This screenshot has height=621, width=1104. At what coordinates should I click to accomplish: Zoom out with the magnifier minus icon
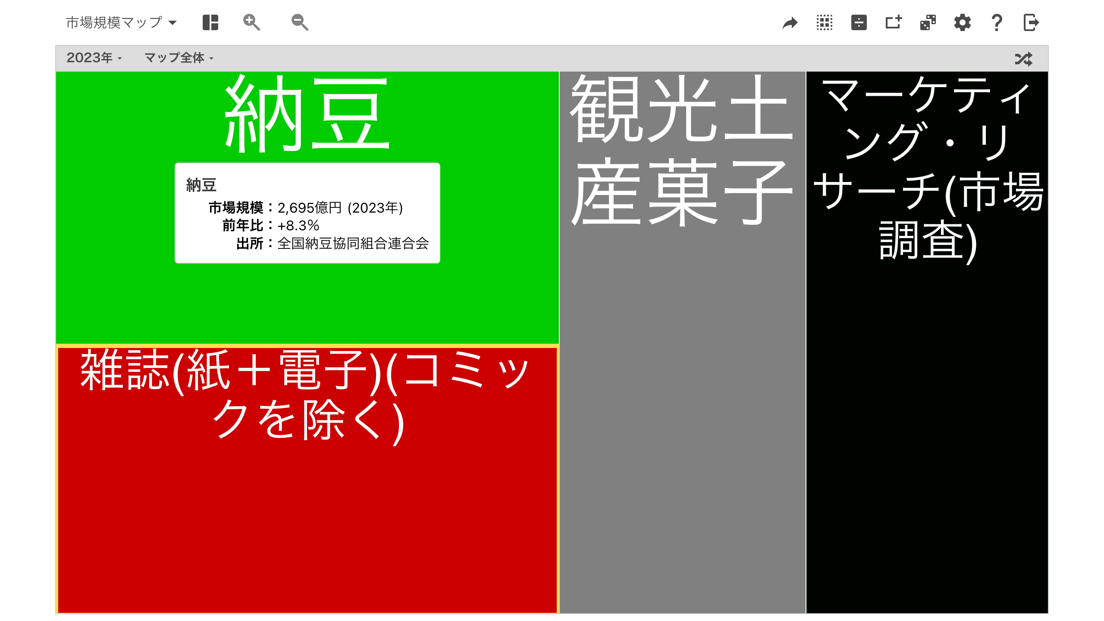pyautogui.click(x=300, y=22)
